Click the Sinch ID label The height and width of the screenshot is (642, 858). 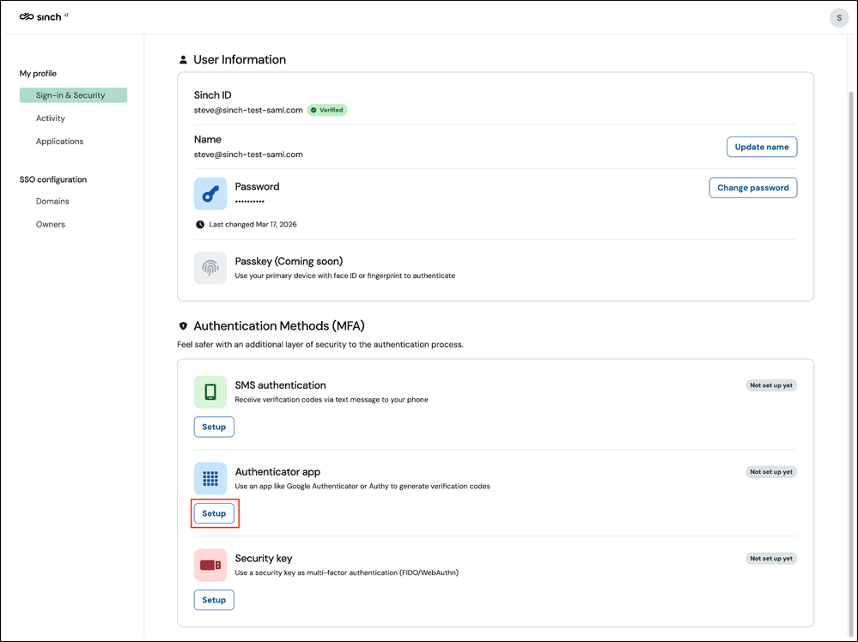point(212,95)
